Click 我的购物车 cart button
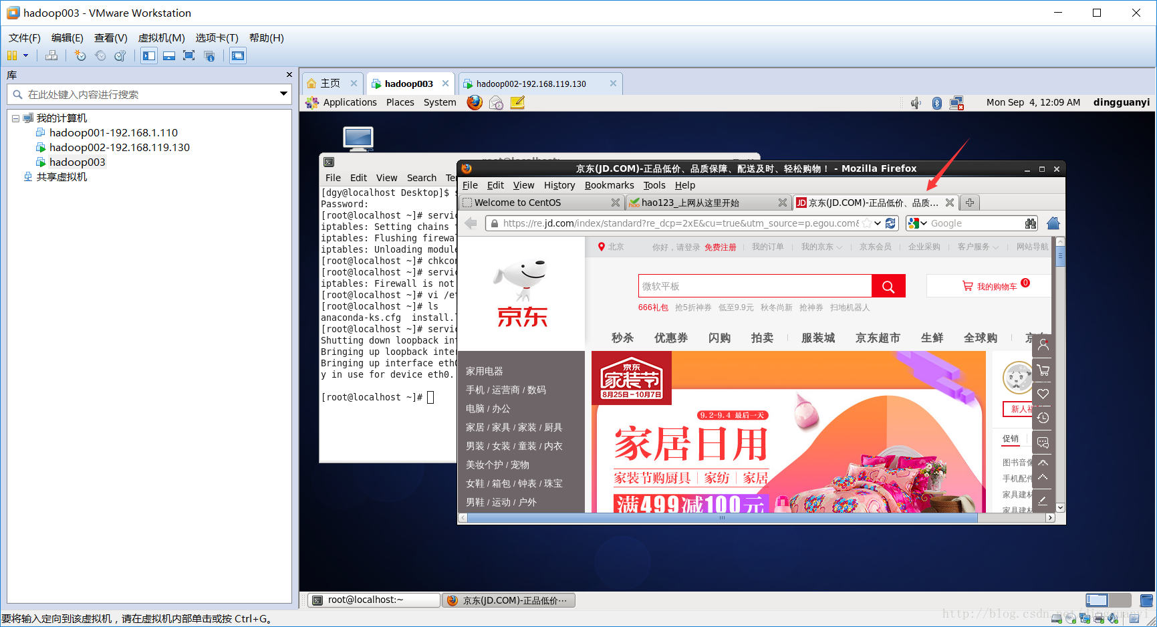 [989, 286]
